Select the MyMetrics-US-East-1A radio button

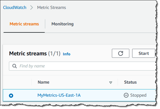click(x=11, y=95)
